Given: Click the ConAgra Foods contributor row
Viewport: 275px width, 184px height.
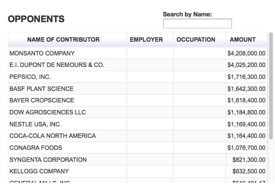Looking at the screenshot, I should [x=35, y=148].
